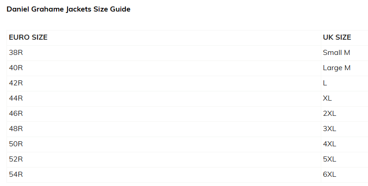Select the 52R euro size cell
Viewport: 368px width, 186px height.
coord(16,159)
